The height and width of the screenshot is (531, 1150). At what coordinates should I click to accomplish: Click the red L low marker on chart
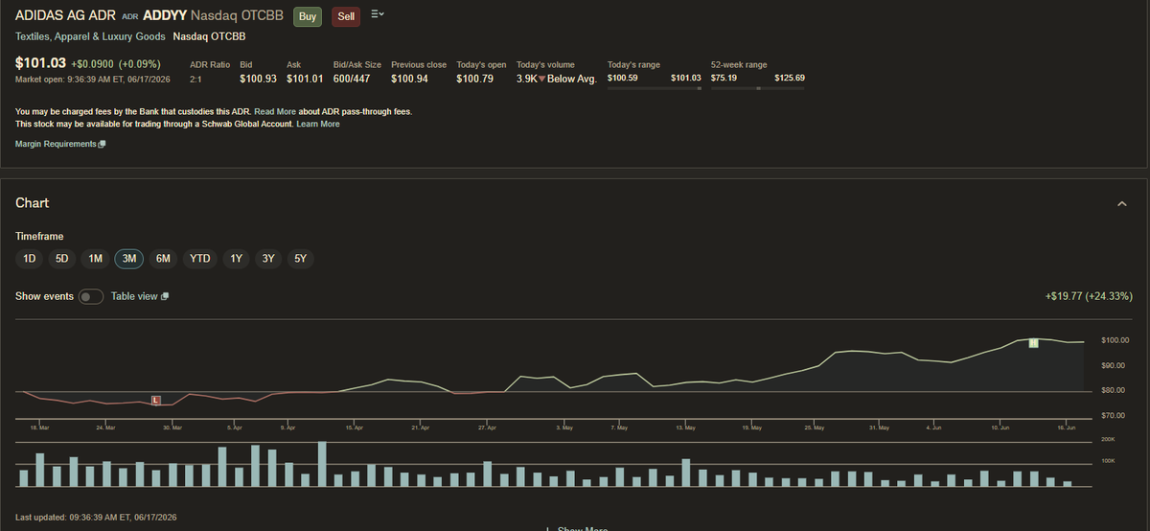(156, 399)
